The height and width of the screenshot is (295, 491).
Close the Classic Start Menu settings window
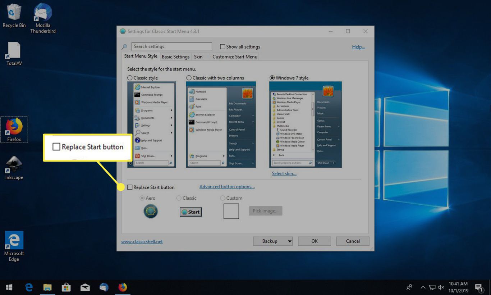click(366, 31)
